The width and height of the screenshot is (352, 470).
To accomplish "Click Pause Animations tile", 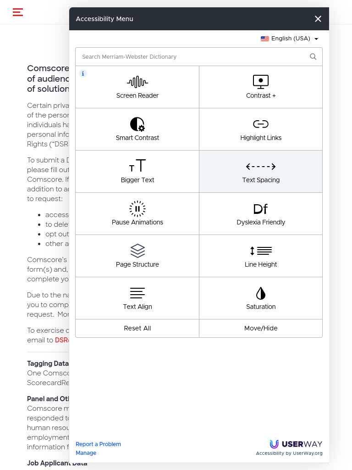I will pyautogui.click(x=137, y=214).
